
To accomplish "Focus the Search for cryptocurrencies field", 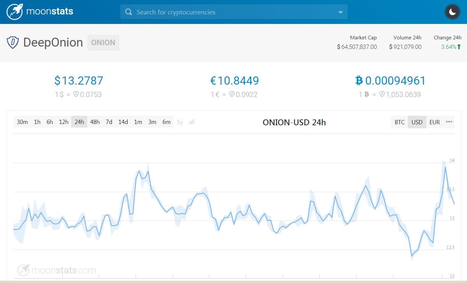I will (234, 12).
